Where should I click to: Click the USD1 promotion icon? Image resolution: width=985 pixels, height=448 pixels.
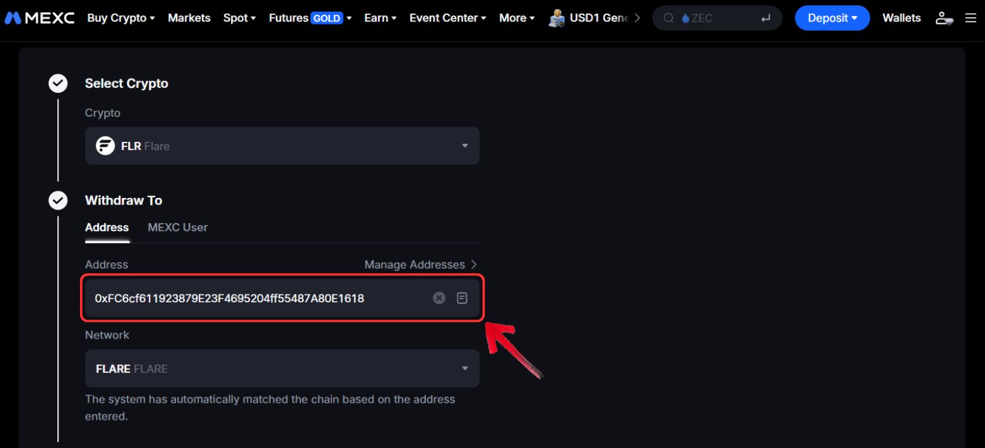(557, 18)
